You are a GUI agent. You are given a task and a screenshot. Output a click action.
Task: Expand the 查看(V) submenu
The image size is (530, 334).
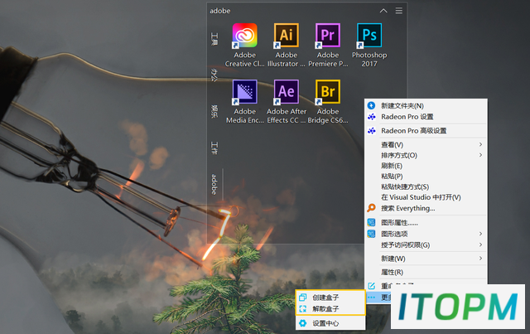click(x=426, y=145)
